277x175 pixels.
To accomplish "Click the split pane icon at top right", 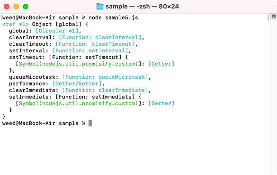I will pyautogui.click(x=274, y=17).
